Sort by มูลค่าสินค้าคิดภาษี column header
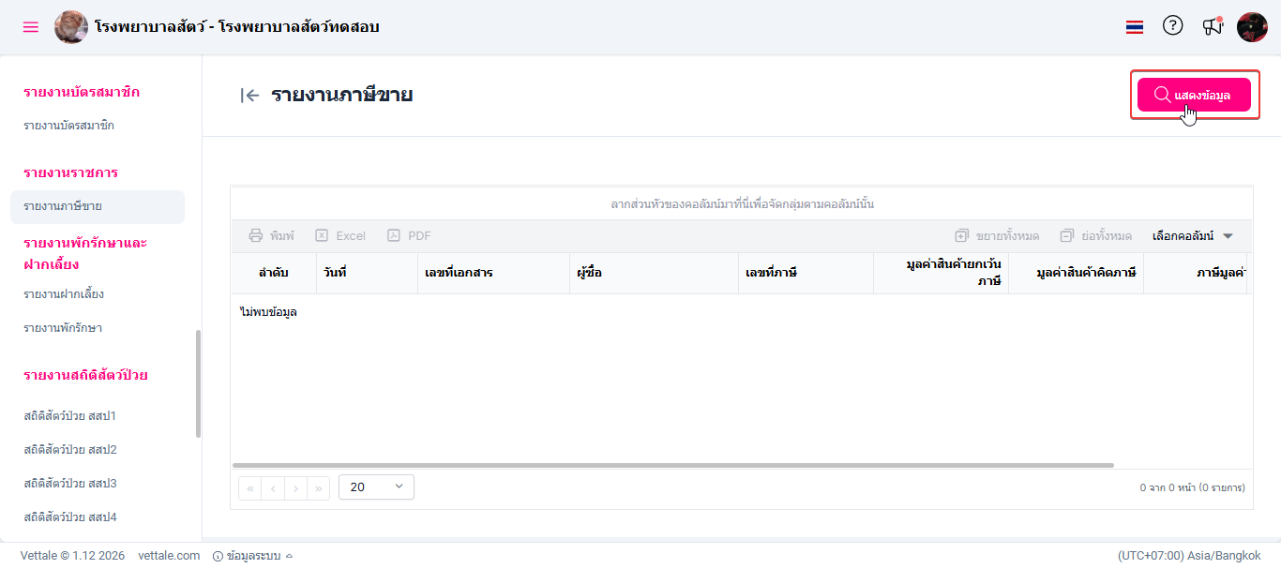Image resolution: width=1281 pixels, height=569 pixels. coord(1076,273)
